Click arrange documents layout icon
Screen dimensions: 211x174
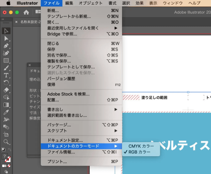pos(38,12)
